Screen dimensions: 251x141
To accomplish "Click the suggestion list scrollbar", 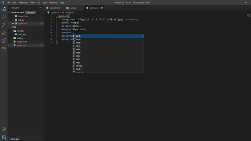I will 143,36.
